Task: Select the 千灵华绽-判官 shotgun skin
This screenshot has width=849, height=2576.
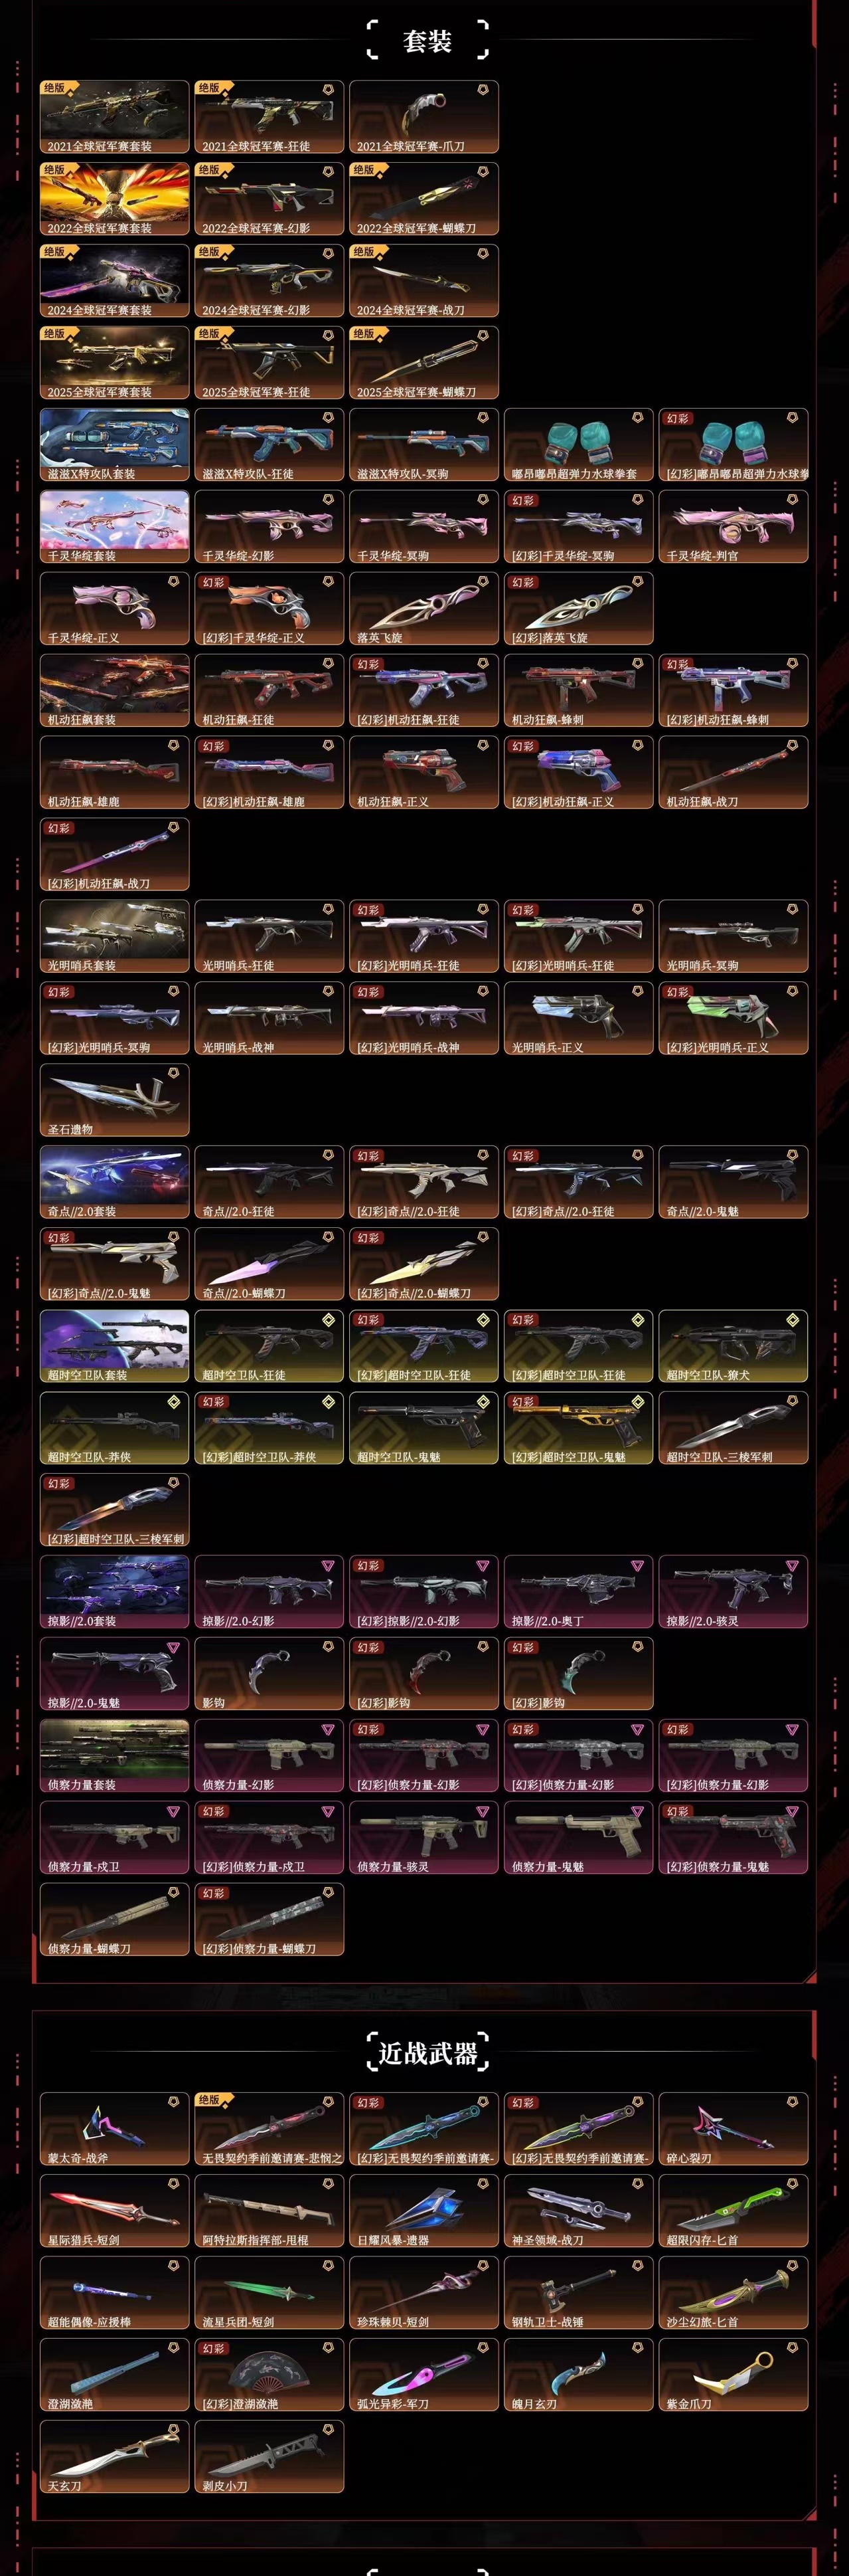Action: (733, 527)
